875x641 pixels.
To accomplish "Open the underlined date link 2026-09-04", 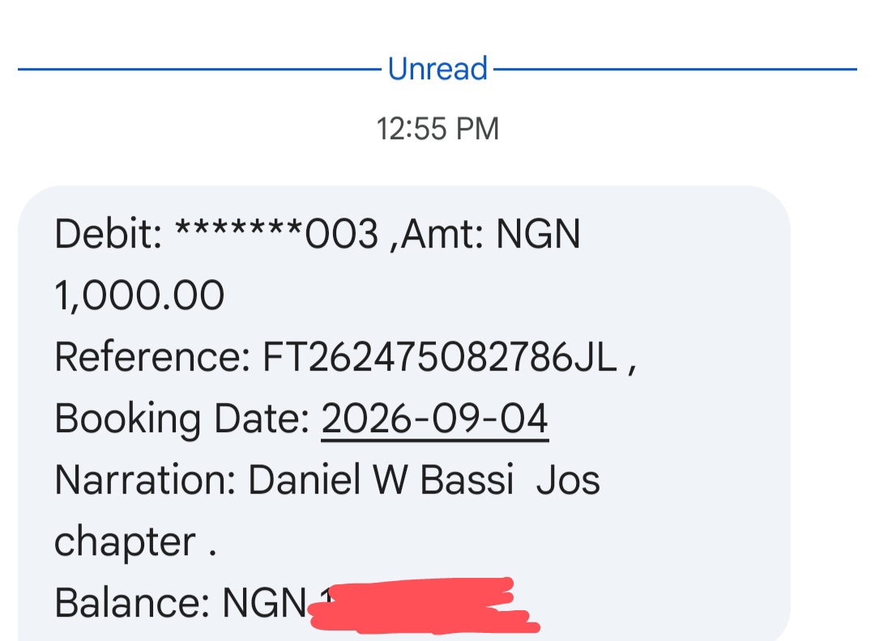I will click(435, 418).
